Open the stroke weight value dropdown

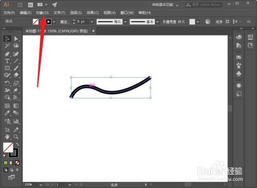92,22
